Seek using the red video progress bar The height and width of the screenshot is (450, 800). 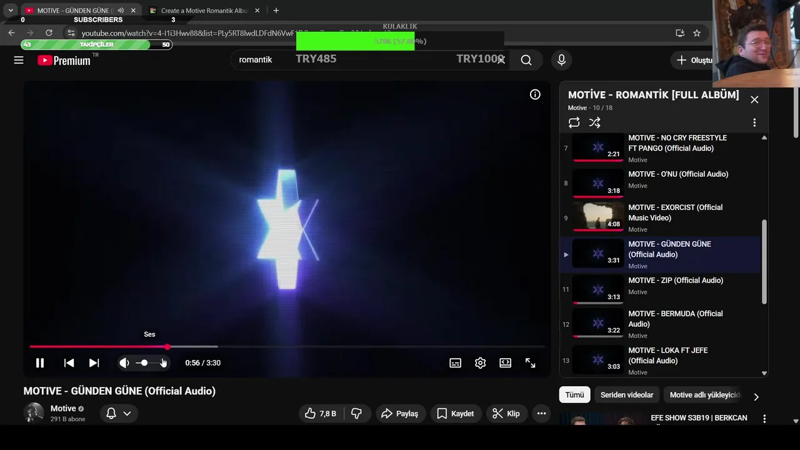pos(287,346)
